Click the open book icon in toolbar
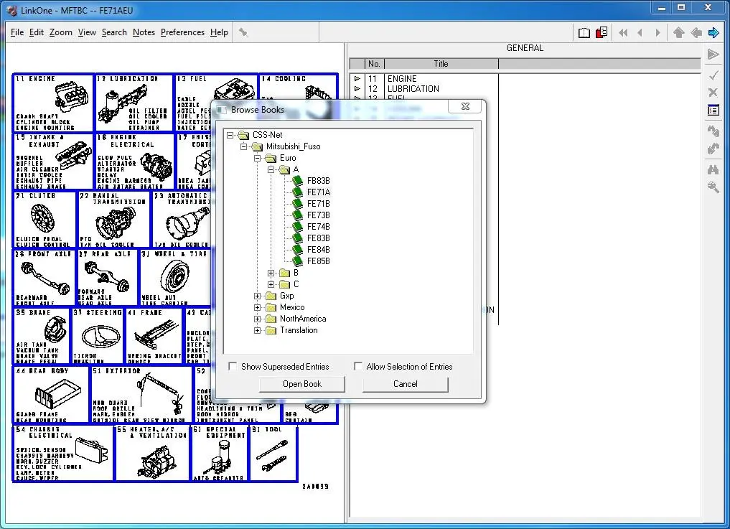This screenshot has height=529, width=730. click(584, 32)
